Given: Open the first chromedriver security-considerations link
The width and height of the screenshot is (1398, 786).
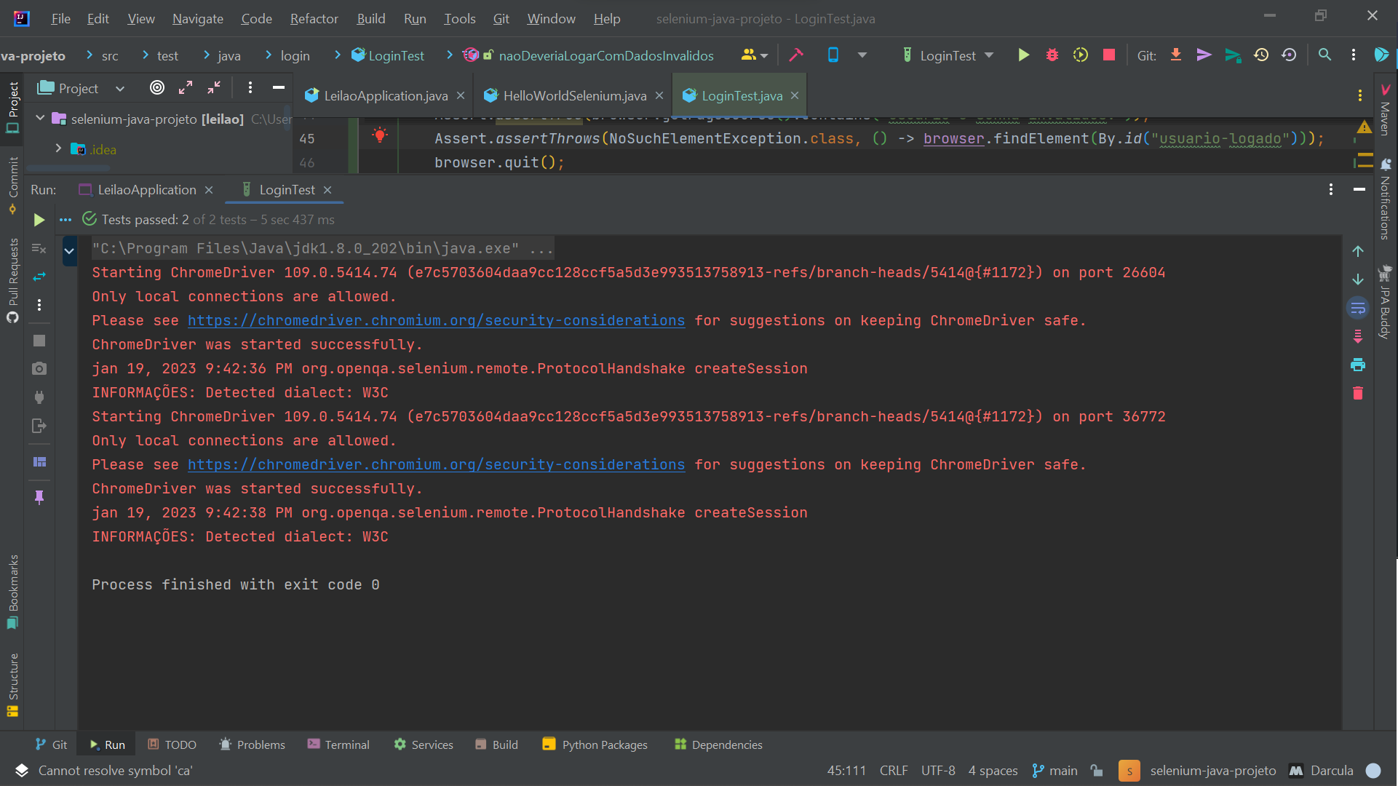Looking at the screenshot, I should click(436, 321).
